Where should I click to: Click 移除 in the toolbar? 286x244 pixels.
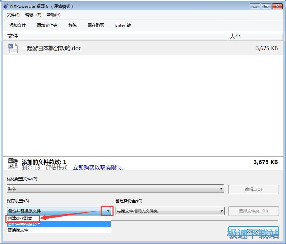tap(73, 25)
